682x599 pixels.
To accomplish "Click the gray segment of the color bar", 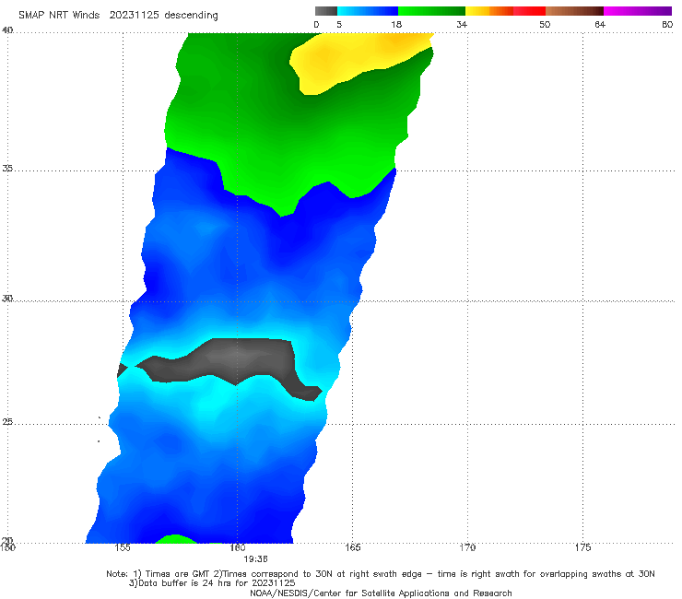I will pyautogui.click(x=325, y=11).
